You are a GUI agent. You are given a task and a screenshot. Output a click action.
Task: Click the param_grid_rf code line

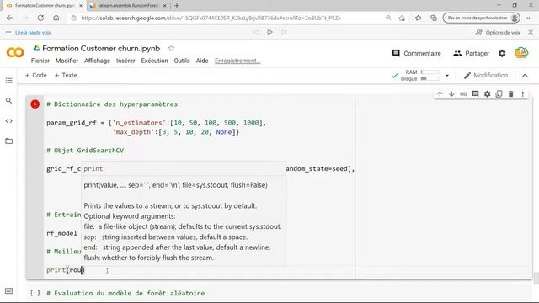point(157,123)
